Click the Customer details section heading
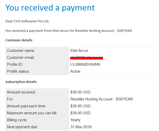The image size is (159, 131). coord(19,40)
